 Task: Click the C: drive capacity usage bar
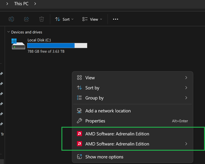[57, 45]
